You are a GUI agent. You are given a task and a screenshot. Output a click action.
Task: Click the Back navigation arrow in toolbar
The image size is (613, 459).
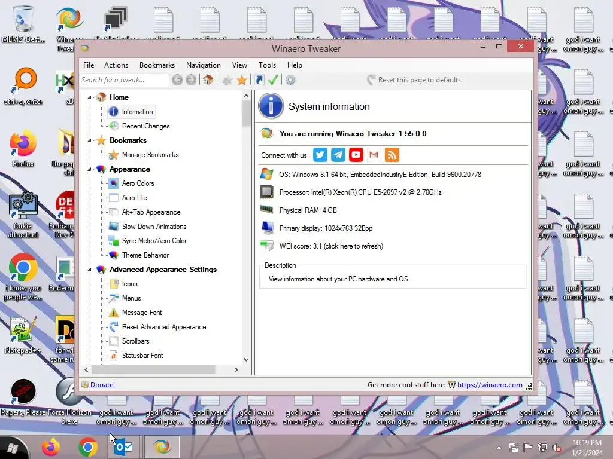[177, 80]
